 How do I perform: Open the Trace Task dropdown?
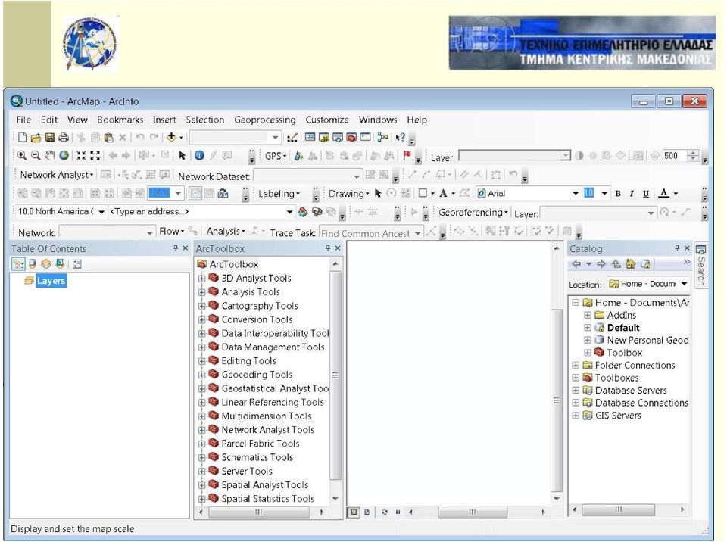417,233
